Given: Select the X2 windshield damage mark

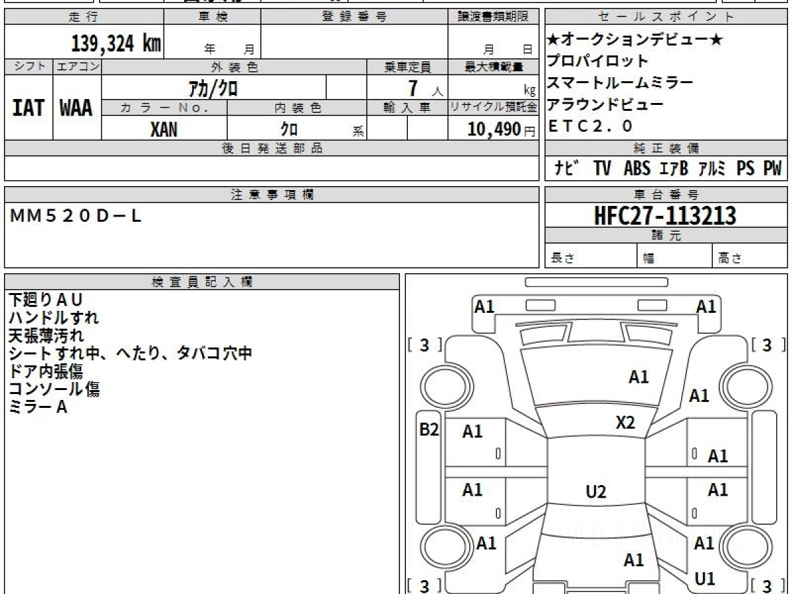Looking at the screenshot, I should pyautogui.click(x=625, y=422).
